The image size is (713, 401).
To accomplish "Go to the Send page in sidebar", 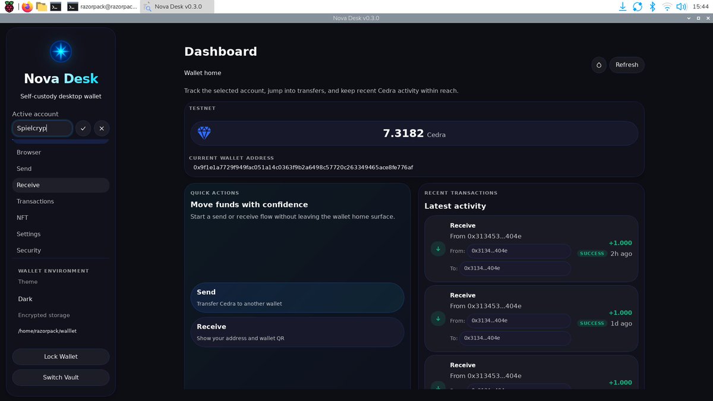I will click(61, 169).
